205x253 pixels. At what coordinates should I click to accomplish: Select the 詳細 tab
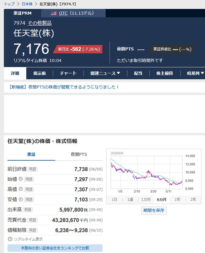(15, 73)
